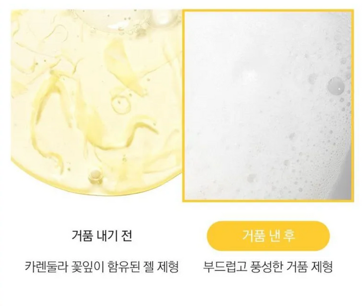Click the word 후 inside the yellow pill
Screen dimensions: 362x306
pos(290,236)
